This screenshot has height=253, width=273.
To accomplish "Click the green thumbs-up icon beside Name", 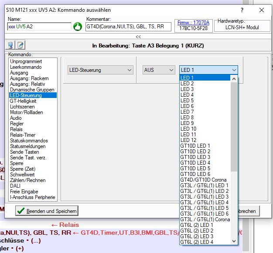I will [x=77, y=27].
